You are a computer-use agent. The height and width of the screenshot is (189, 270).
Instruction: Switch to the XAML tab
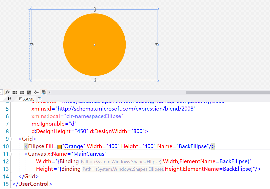27,99
